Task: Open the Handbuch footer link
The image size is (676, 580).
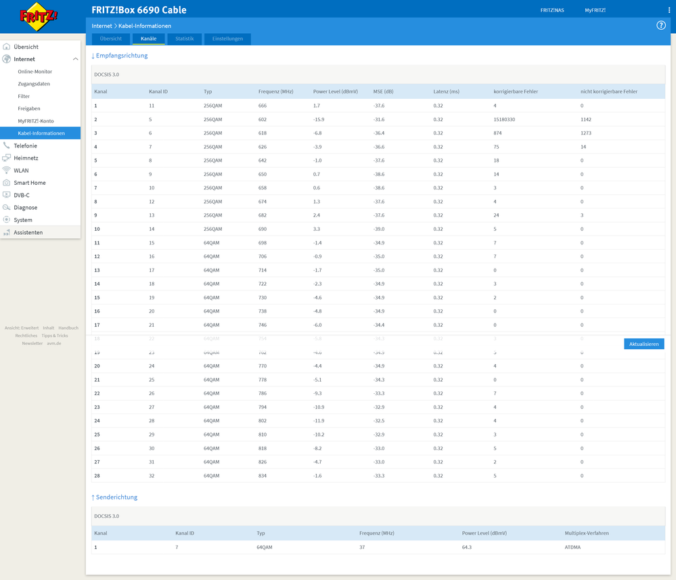Action: pos(68,328)
